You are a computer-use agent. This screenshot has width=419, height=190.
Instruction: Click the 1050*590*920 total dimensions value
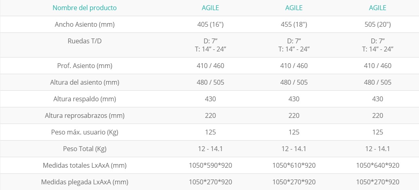(x=210, y=165)
